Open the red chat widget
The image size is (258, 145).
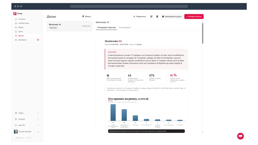coord(240,136)
